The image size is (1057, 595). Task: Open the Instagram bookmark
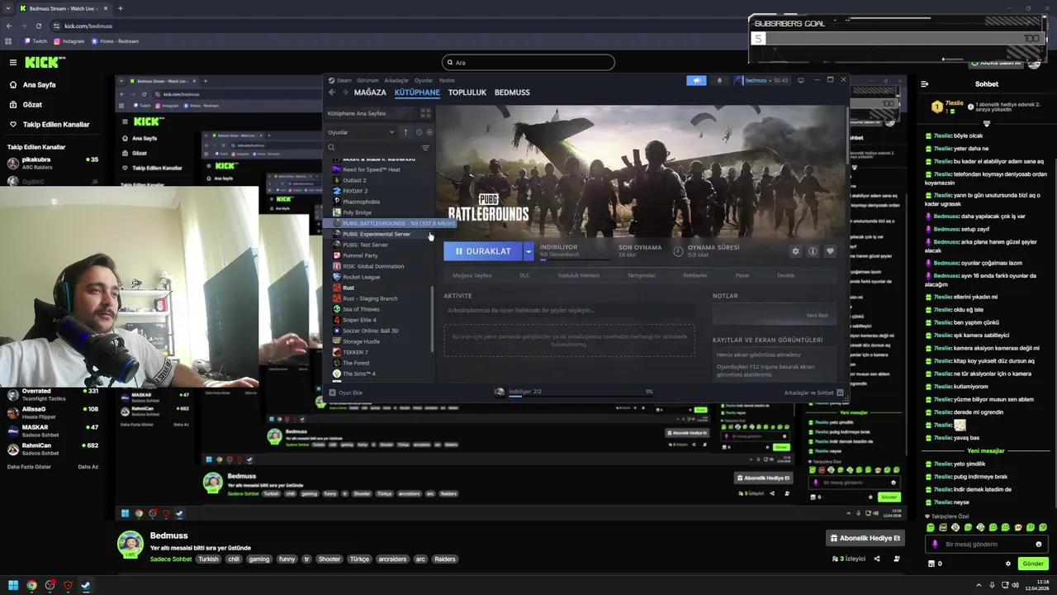point(69,40)
